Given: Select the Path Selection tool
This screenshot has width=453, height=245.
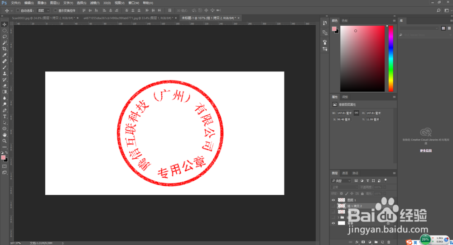Looking at the screenshot, I should 5,122.
